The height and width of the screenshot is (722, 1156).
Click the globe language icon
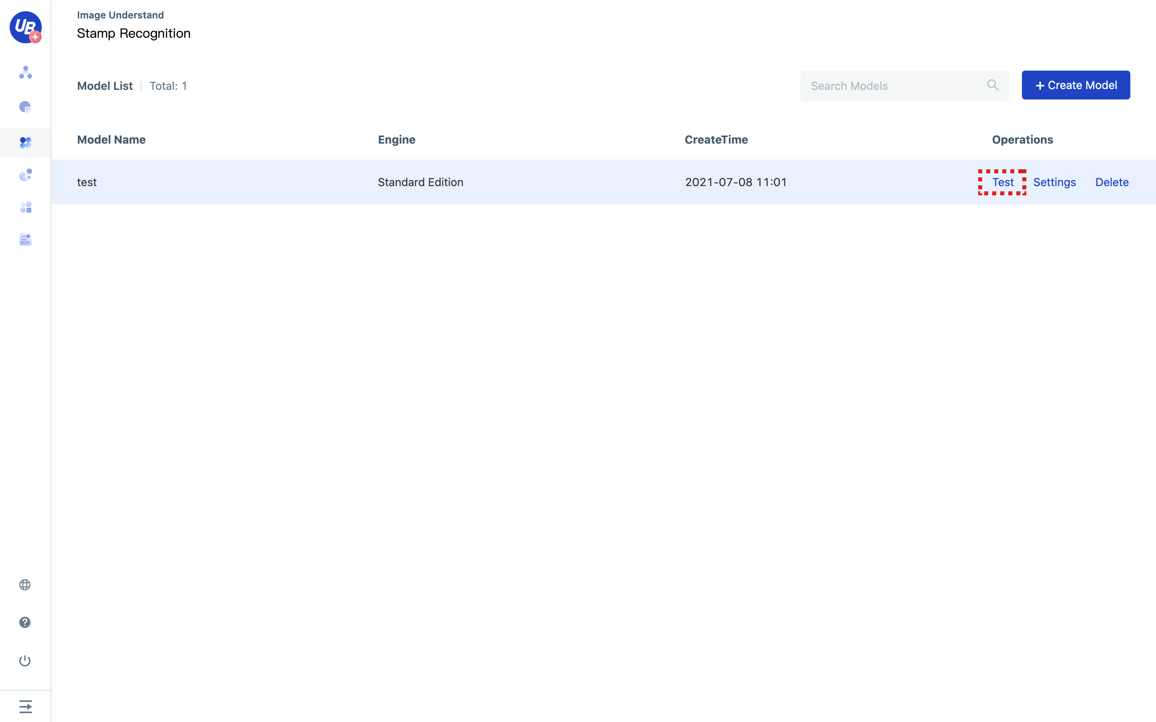tap(25, 585)
